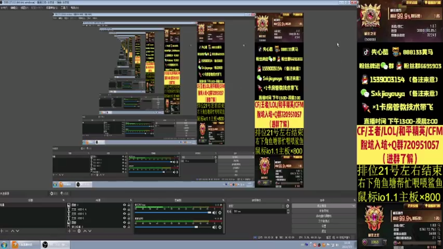The image size is (443, 249).
Task: Add a new scene with the plus icon
Action: pyautogui.click(x=2, y=231)
